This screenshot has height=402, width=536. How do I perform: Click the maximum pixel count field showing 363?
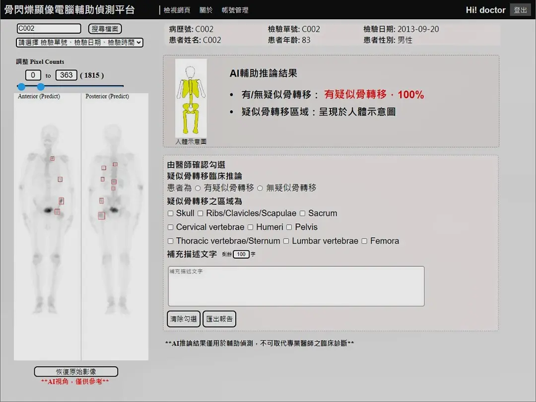(x=67, y=75)
